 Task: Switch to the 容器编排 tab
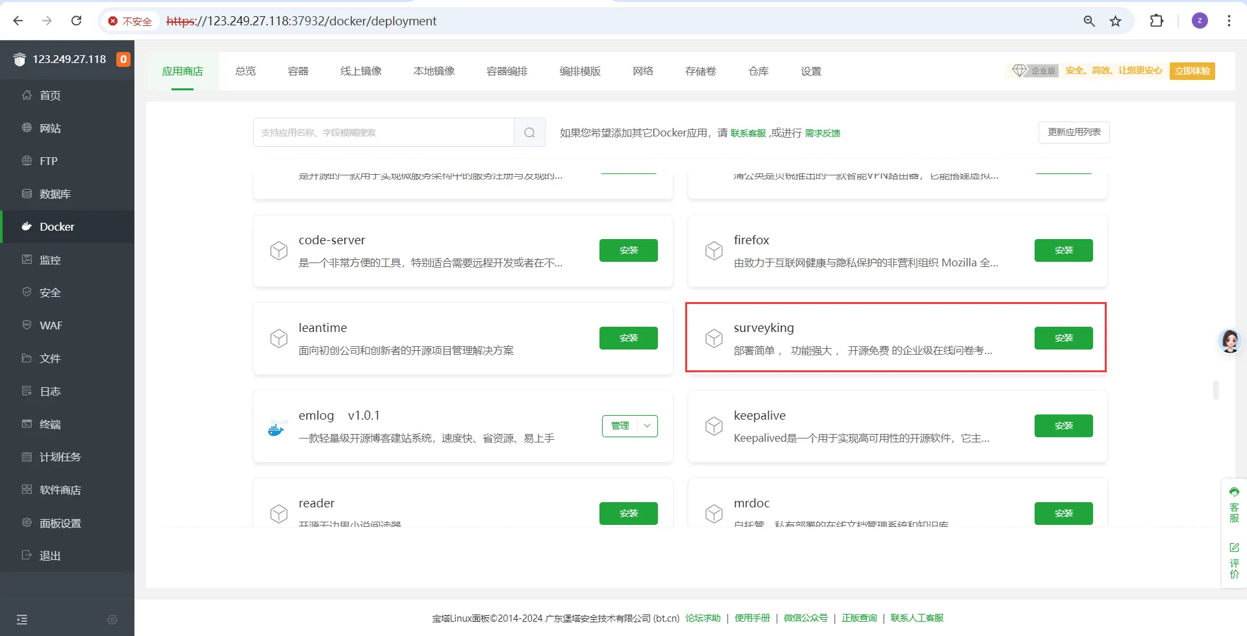(507, 71)
